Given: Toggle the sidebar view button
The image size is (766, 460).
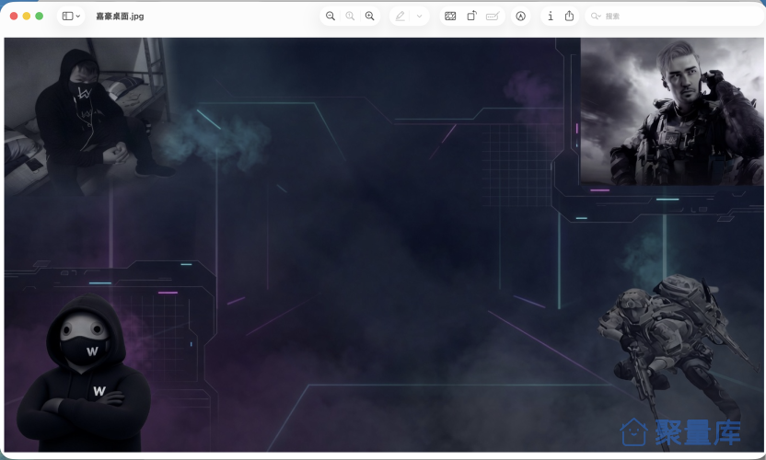Looking at the screenshot, I should 67,17.
